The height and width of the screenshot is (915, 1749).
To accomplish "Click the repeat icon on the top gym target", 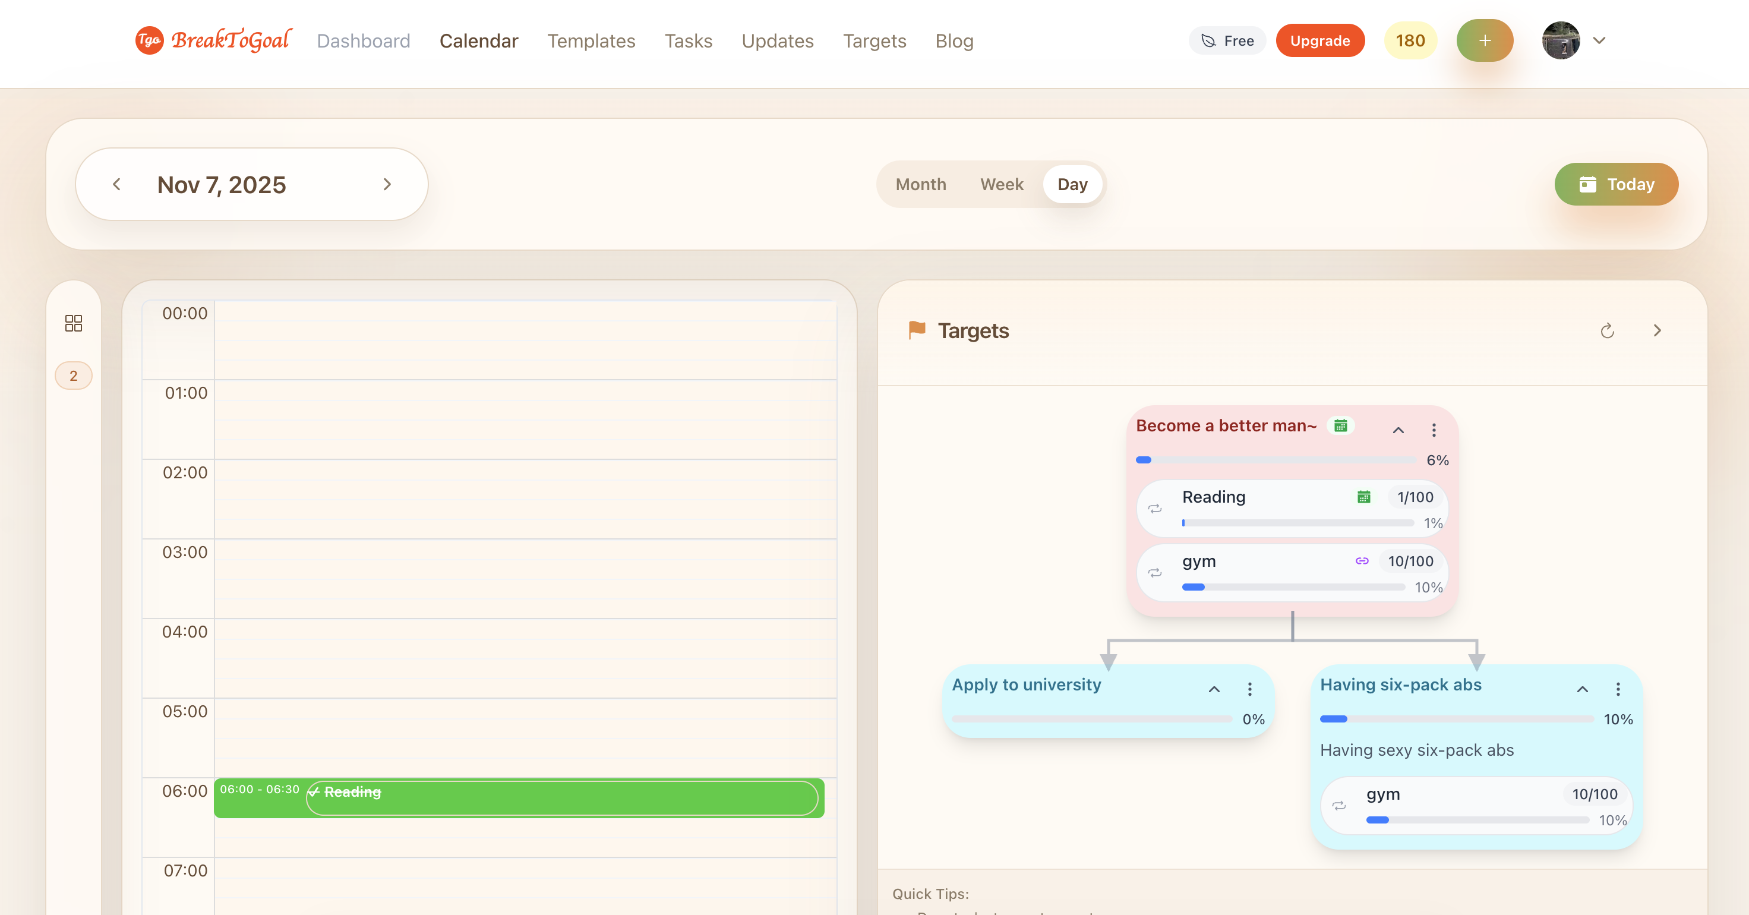I will point(1154,573).
